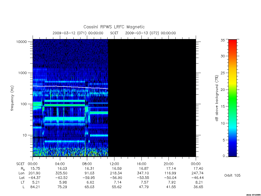Click the 10000 tick label on the frequency axis
The width and height of the screenshot is (261, 196).
(21, 42)
